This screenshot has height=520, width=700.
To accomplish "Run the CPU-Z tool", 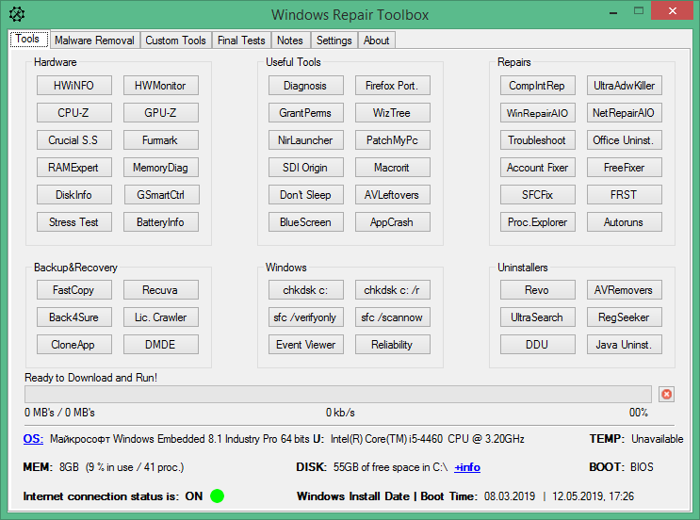I will (74, 112).
